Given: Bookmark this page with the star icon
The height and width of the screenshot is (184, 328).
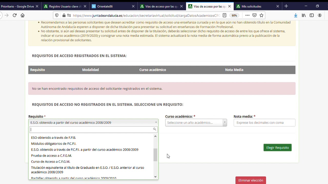Looking at the screenshot, I should coord(261,15).
